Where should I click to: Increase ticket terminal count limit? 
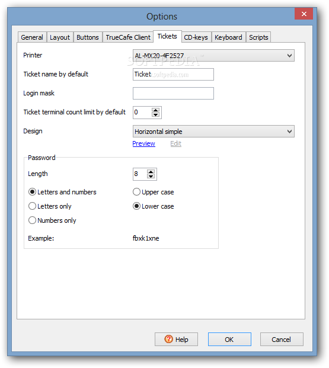[x=155, y=110]
